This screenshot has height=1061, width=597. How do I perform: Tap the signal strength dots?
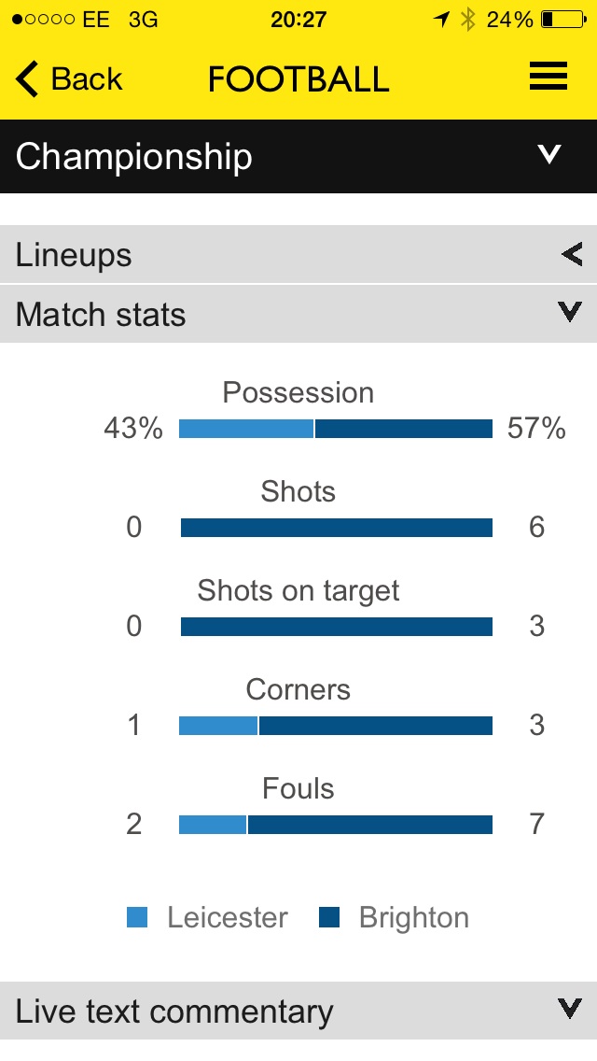[x=43, y=19]
